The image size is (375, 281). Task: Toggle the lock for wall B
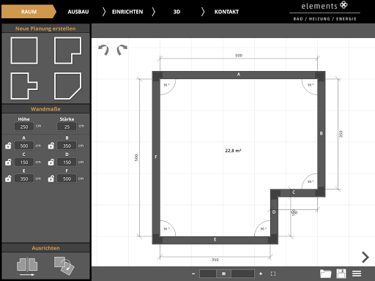point(51,146)
